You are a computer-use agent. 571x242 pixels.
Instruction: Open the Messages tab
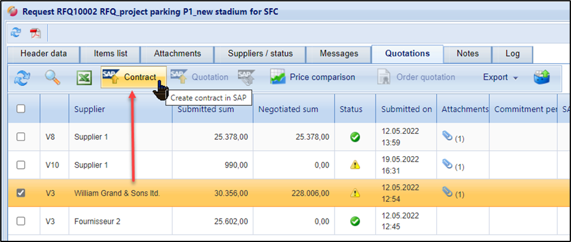pos(339,53)
